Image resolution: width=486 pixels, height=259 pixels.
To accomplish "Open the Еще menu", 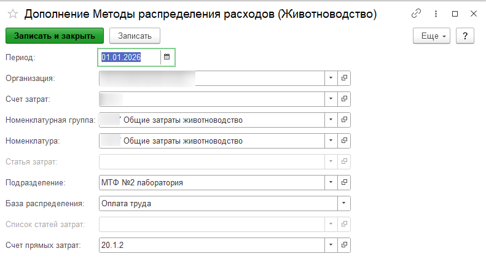I will (x=431, y=36).
